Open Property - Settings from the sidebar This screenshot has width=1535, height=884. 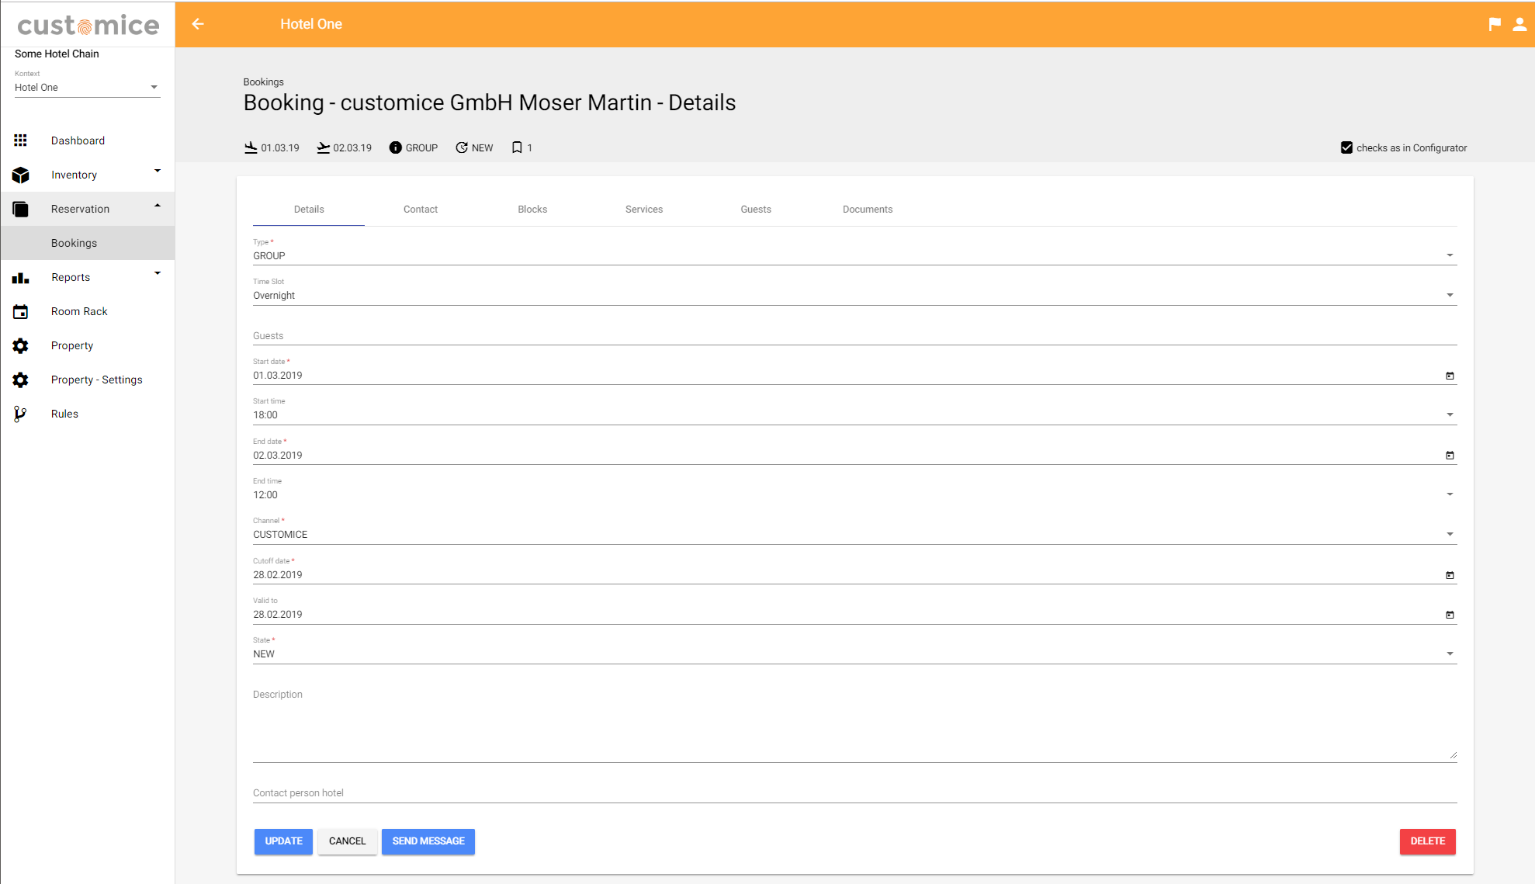(x=88, y=380)
